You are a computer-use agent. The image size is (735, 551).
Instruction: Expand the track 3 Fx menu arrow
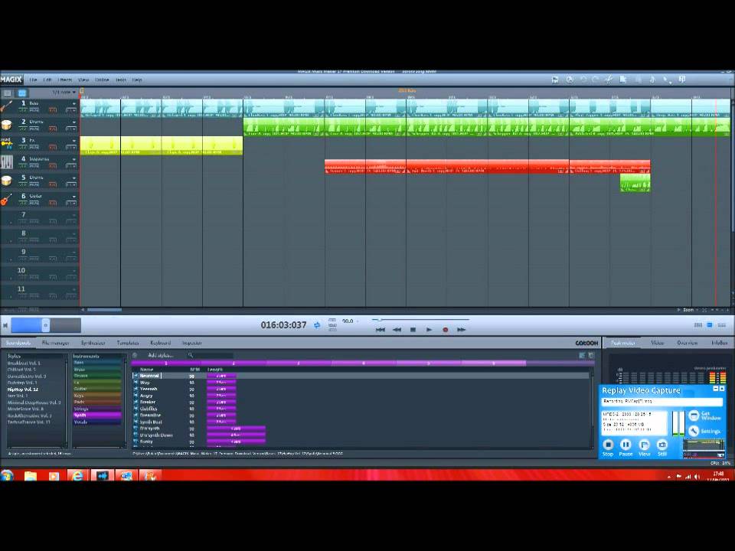pos(73,141)
